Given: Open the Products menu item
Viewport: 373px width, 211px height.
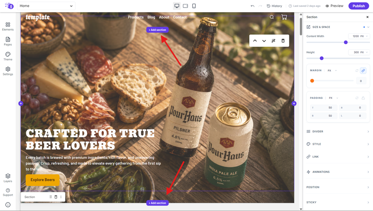Looking at the screenshot, I should (x=136, y=17).
